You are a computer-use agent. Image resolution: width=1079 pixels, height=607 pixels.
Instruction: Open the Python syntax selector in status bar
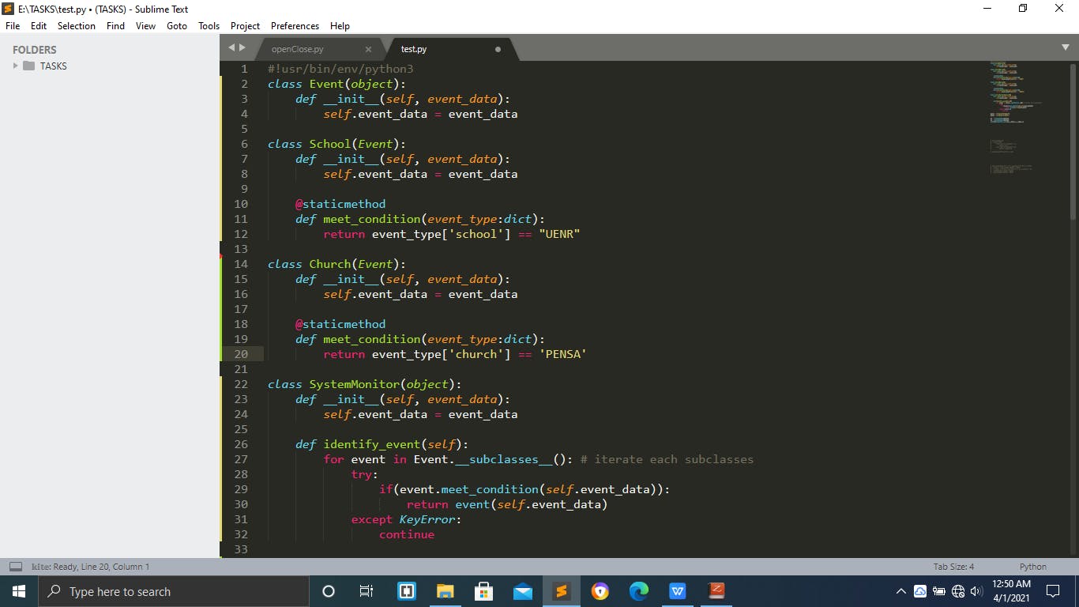(1033, 567)
